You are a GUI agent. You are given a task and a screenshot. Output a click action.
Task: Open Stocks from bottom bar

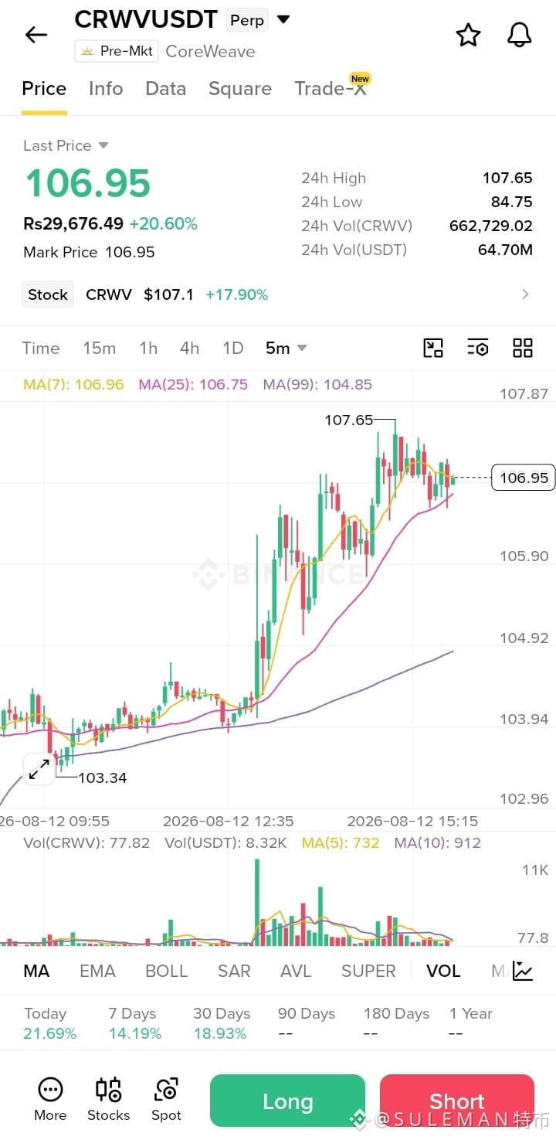tap(108, 1100)
